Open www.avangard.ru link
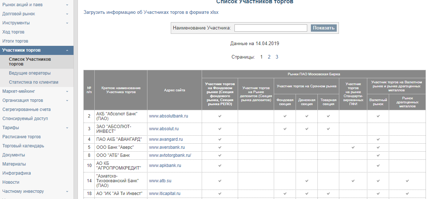 pyautogui.click(x=166, y=139)
